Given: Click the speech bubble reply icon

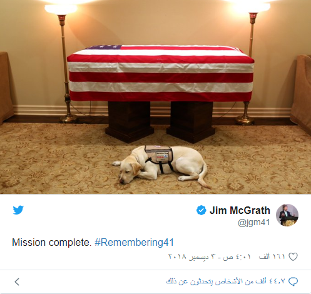Looking at the screenshot, I should (293, 281).
